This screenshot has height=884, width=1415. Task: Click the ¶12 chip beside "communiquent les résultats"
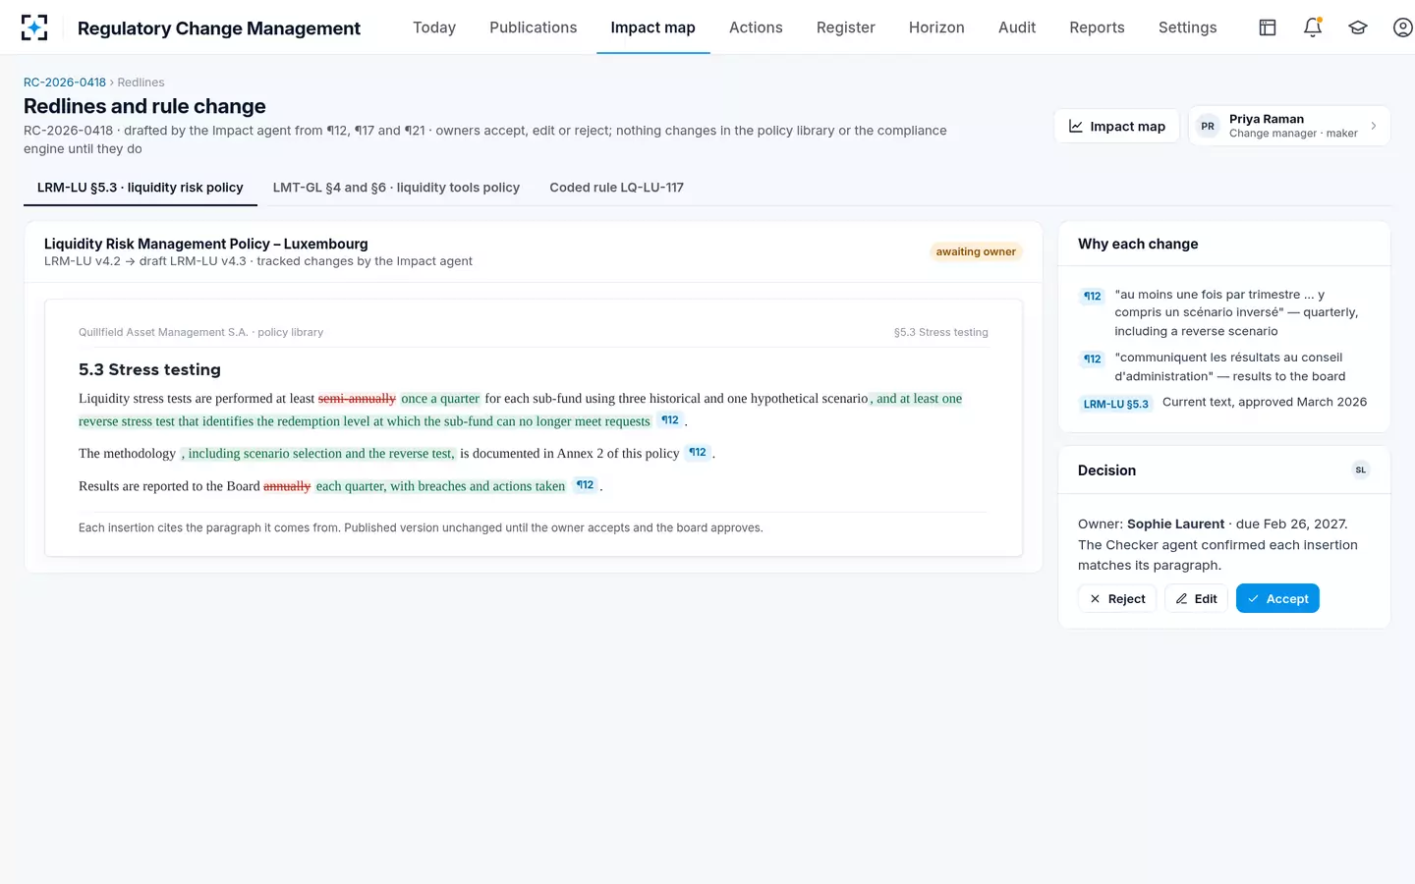1093,359
